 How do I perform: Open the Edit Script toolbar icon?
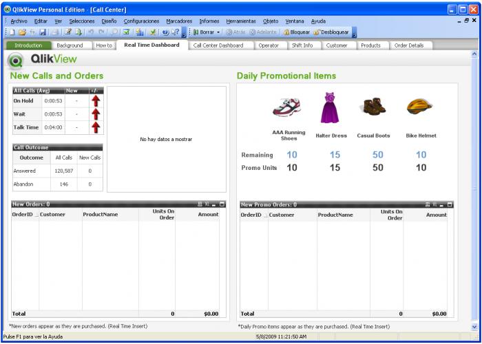[x=67, y=32]
